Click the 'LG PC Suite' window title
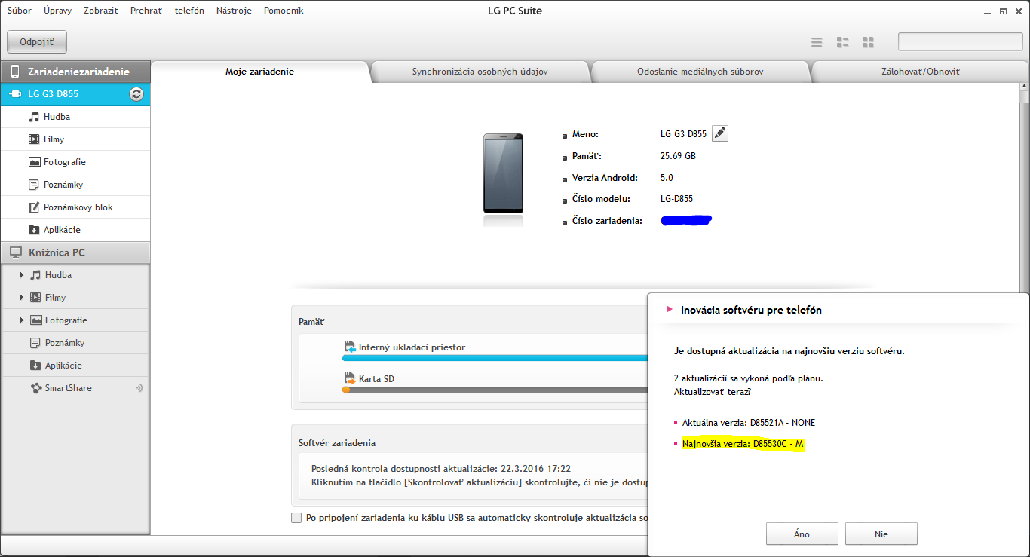1030x557 pixels. click(515, 11)
